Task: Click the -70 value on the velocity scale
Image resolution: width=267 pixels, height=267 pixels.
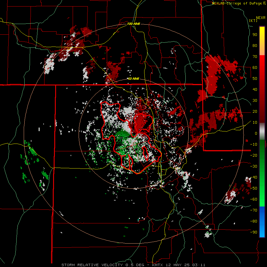Action: coord(254,210)
